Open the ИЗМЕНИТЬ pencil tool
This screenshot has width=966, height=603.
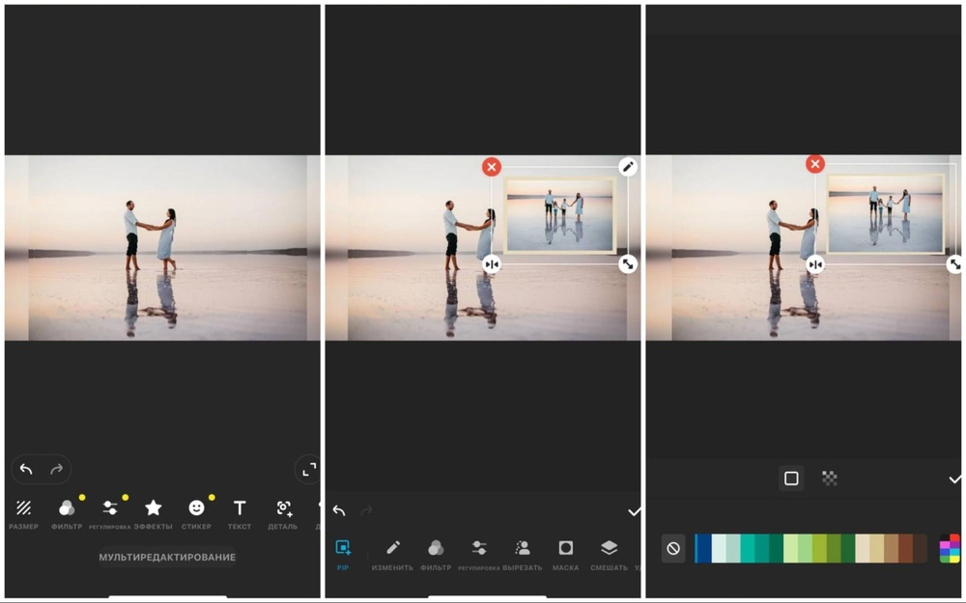point(392,553)
